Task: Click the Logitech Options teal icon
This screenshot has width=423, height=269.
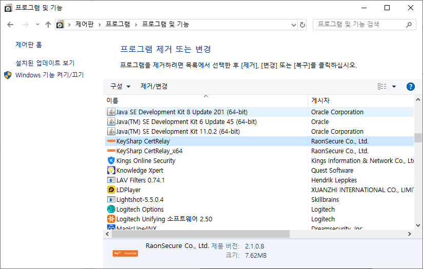Action: click(111, 209)
